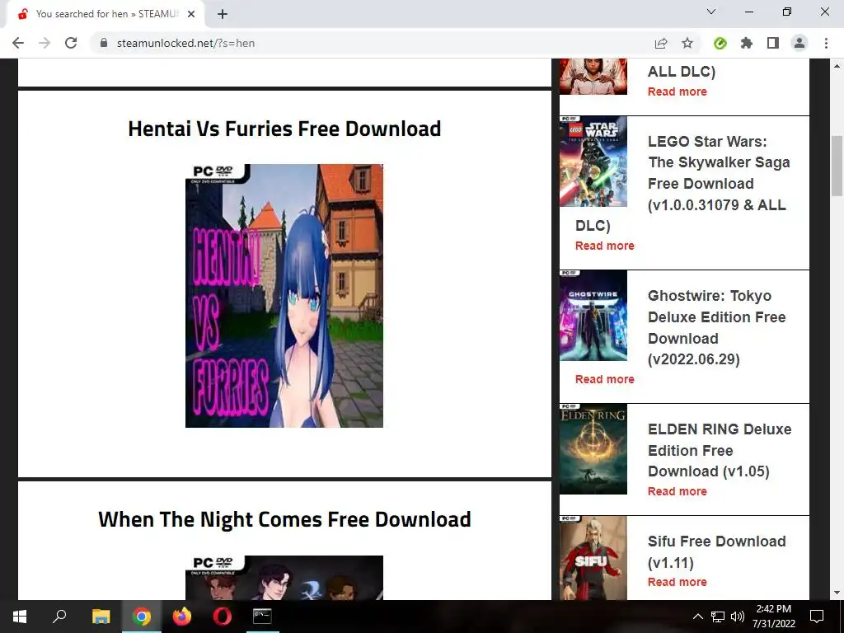The height and width of the screenshot is (633, 844).
Task: Open Chrome three-dot menu
Action: click(826, 43)
